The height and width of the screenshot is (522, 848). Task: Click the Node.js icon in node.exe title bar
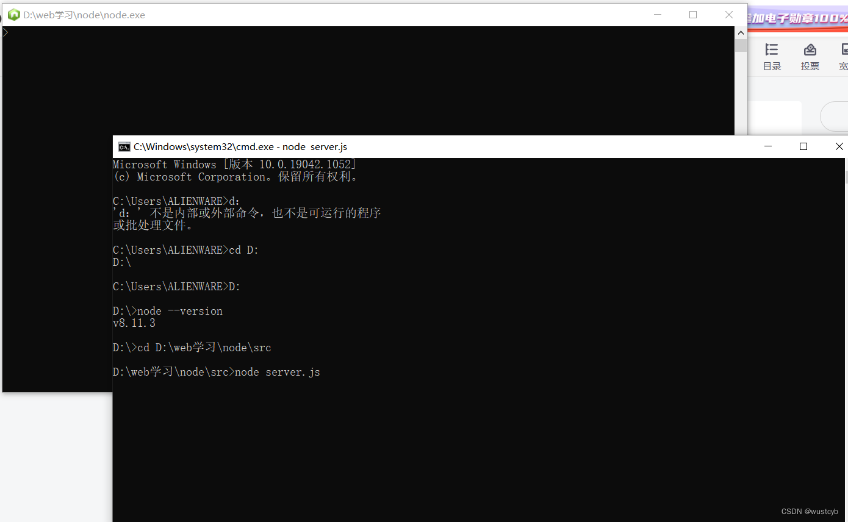(x=13, y=15)
